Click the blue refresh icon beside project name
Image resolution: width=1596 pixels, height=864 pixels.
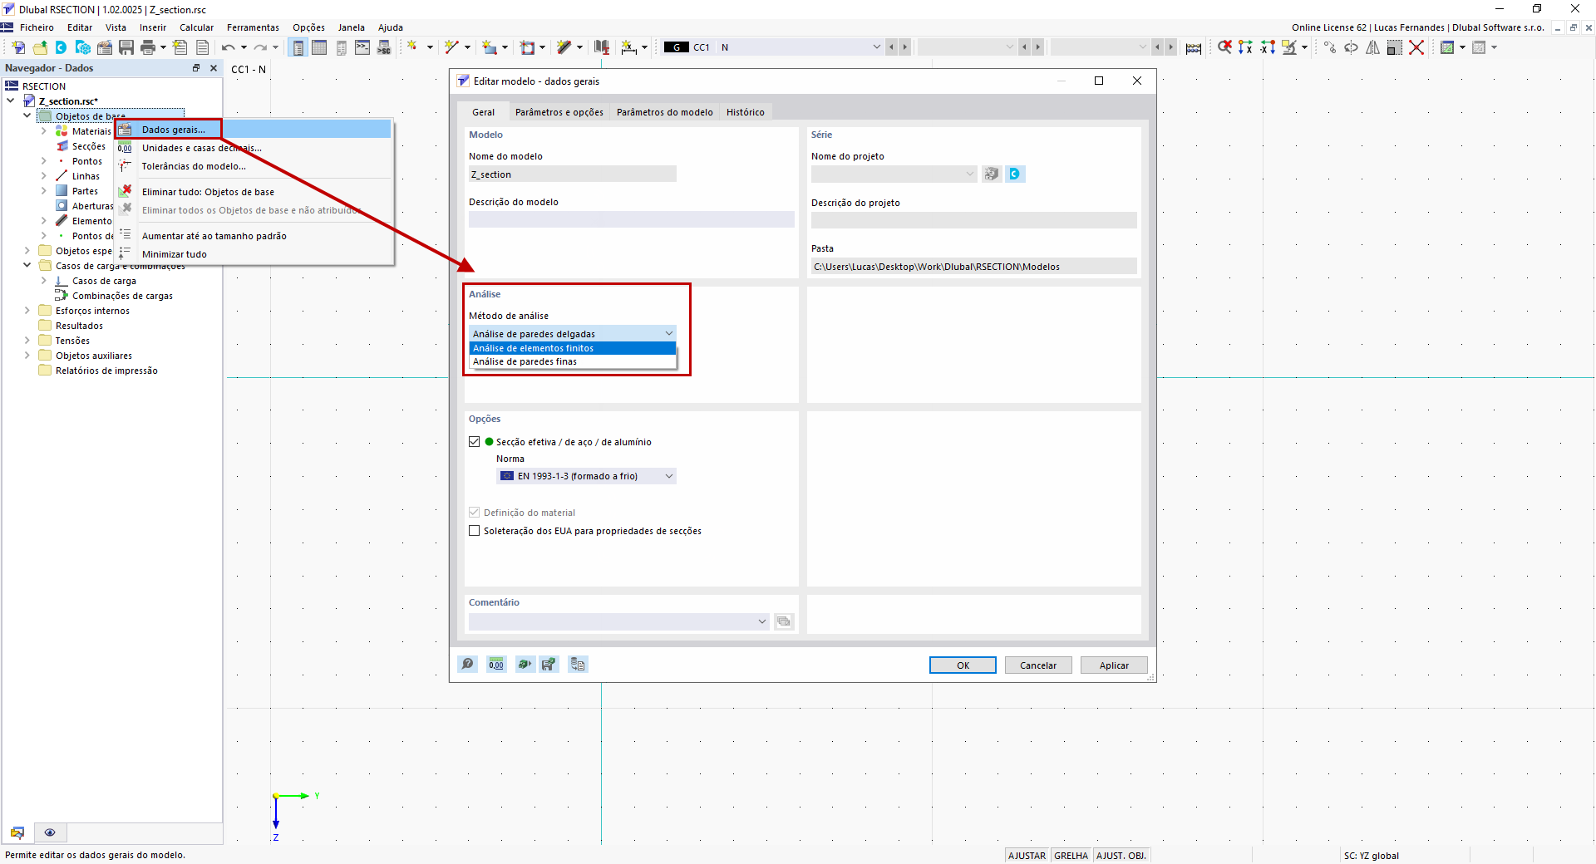point(1015,174)
